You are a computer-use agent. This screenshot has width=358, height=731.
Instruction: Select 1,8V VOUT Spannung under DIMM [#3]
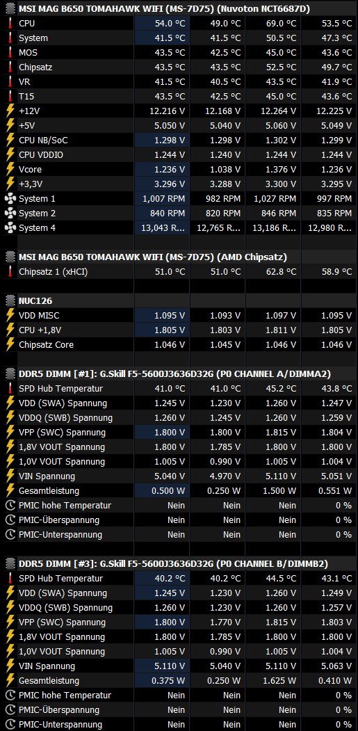coord(62,637)
